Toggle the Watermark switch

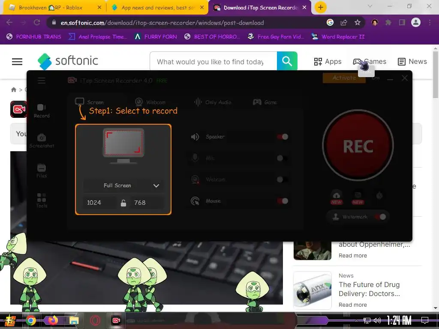[381, 217]
